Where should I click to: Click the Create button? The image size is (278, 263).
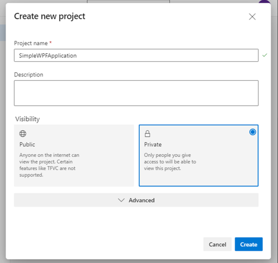(x=249, y=244)
